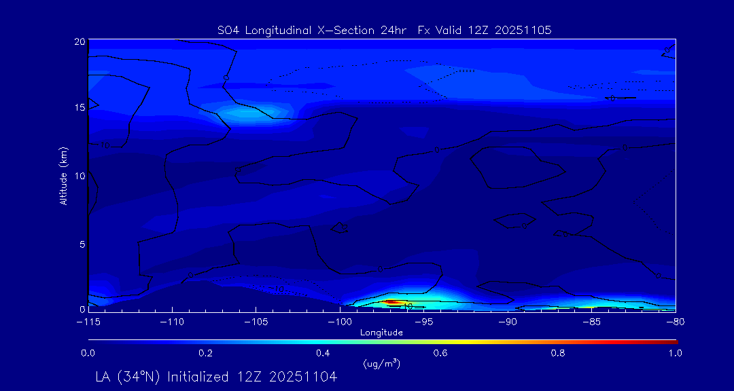Viewport: 734px width, 391px height.
Task: Click "LA (34°N) Initialized 12Z 20251104" caption
Action: [x=216, y=377]
